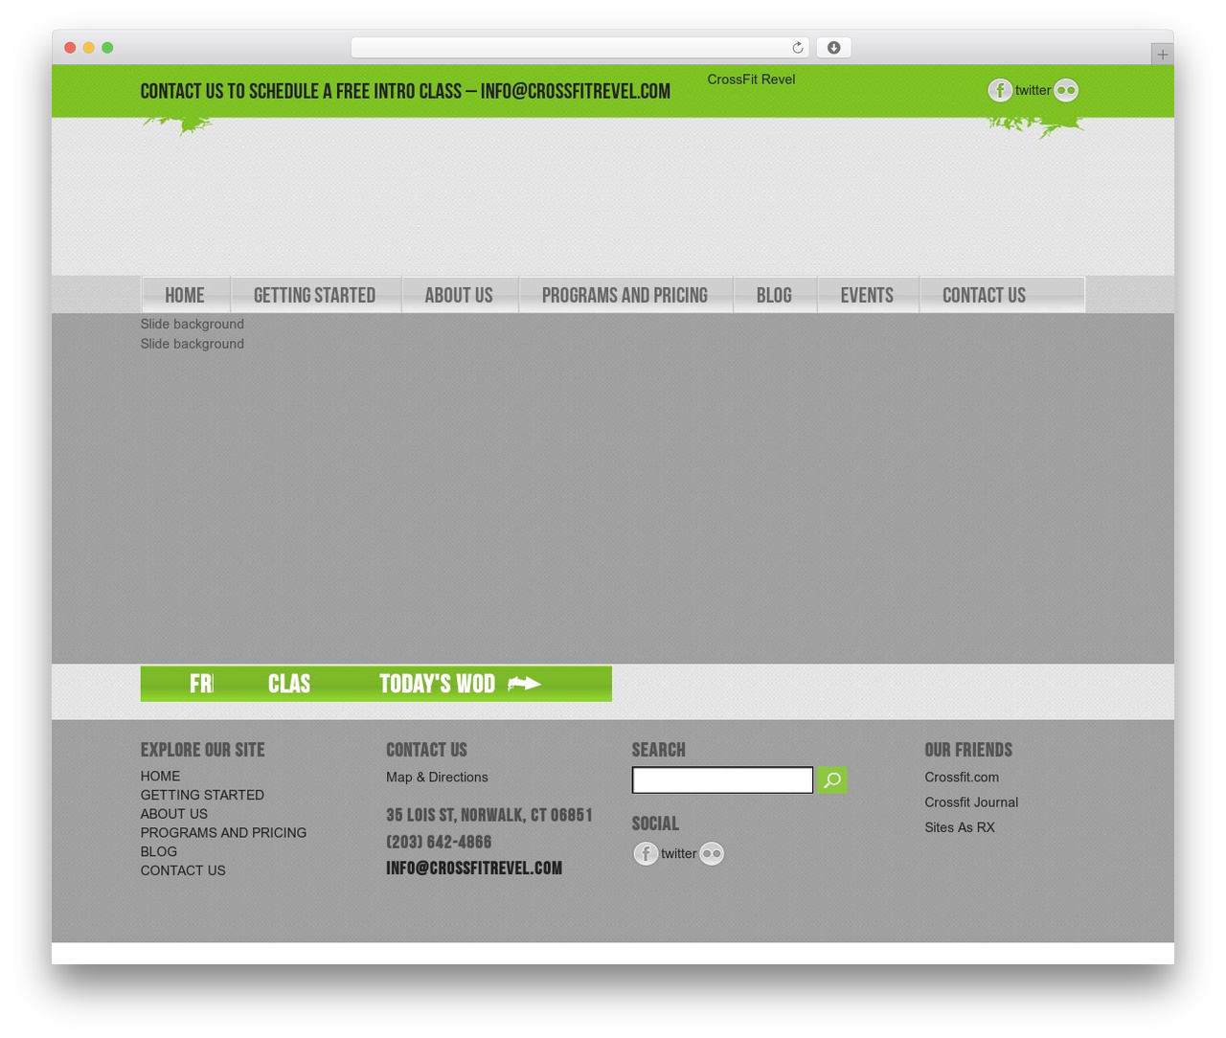Select About Us in the main navigation
Viewport: 1226px width, 1038px height.
point(459,295)
